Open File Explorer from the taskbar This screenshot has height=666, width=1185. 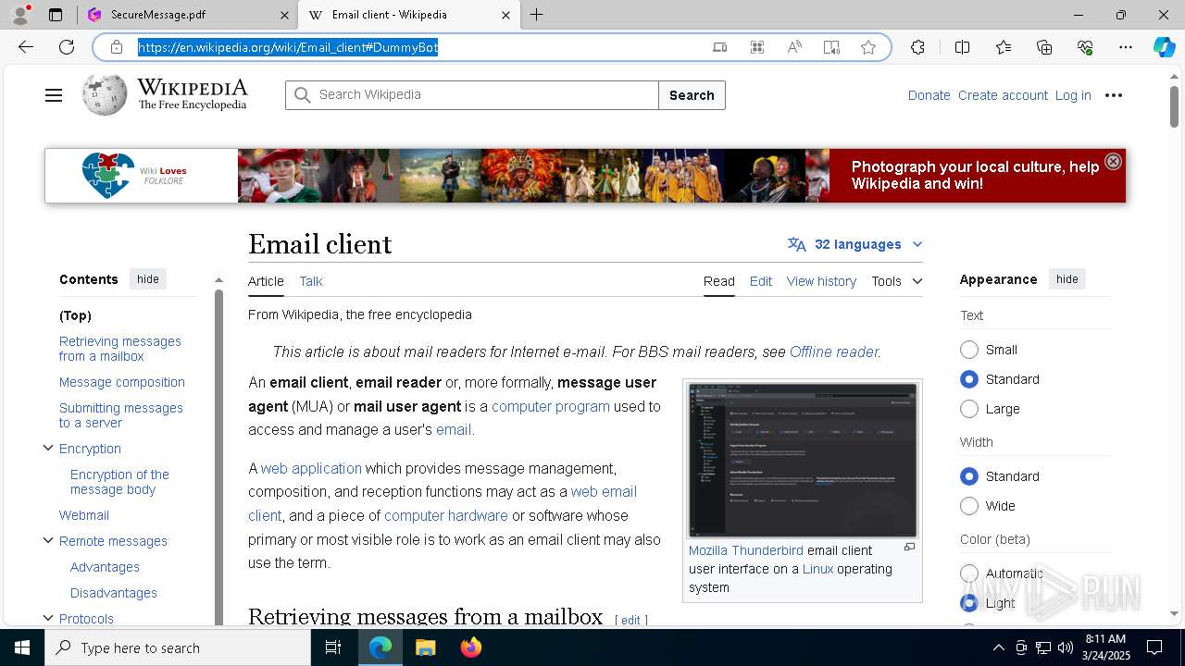click(425, 647)
